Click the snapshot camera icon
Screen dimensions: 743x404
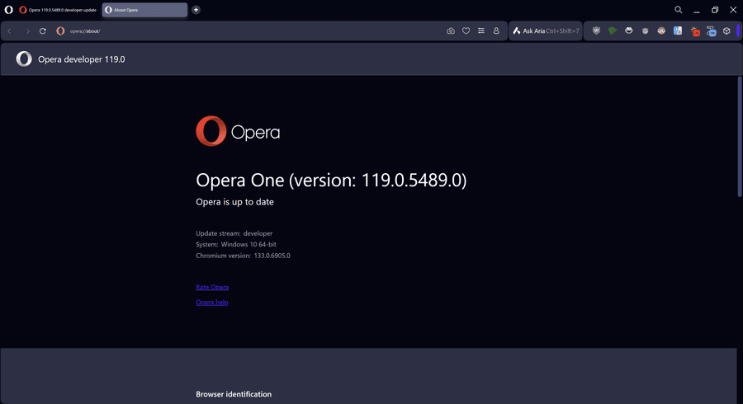[451, 31]
